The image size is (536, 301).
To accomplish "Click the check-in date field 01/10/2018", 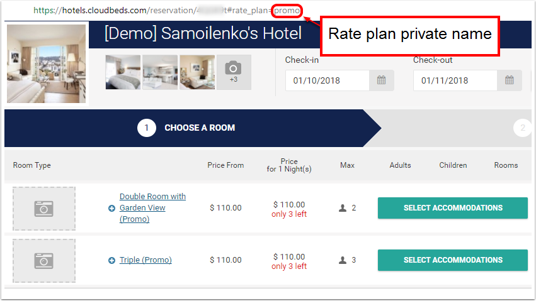I will click(326, 80).
